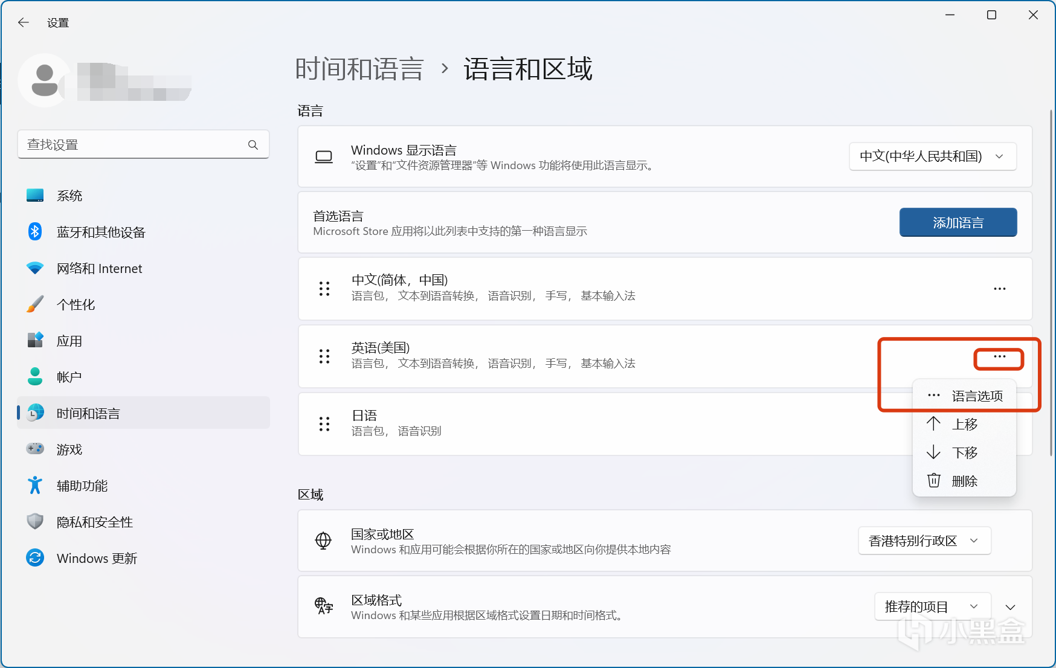Click the vertical scrollbar on the right
Viewport: 1056px width, 668px height.
(x=1051, y=283)
